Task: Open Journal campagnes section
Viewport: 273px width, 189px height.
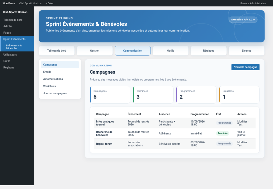Action: pyautogui.click(x=60, y=93)
